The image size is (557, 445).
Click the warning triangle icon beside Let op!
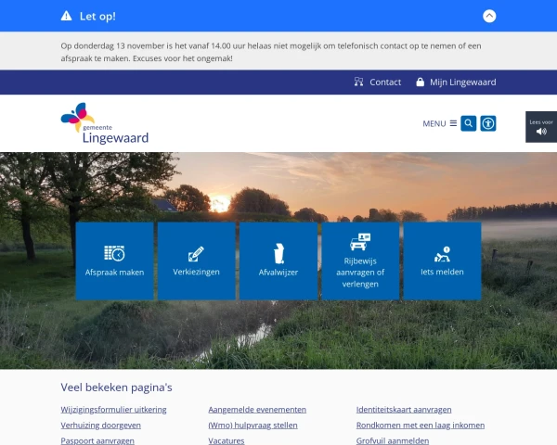point(66,16)
